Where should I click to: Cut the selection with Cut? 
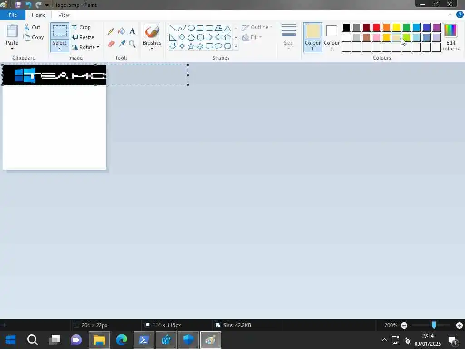coord(32,27)
